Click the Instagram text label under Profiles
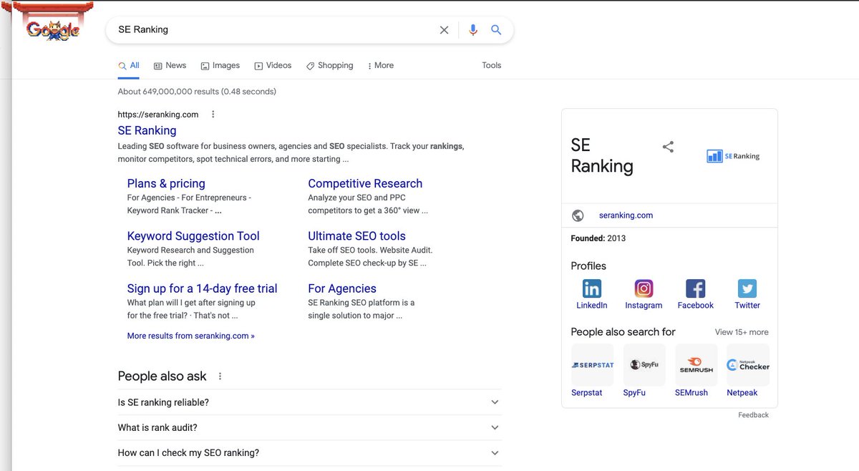 pos(644,306)
